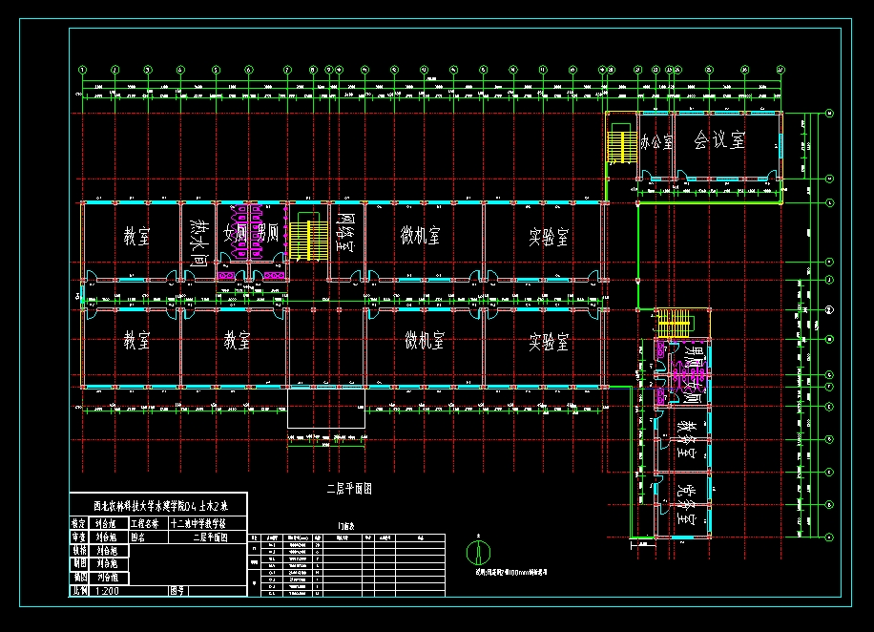Click the 党务室 label in the east wing
This screenshot has height=632, width=874.
(x=686, y=504)
